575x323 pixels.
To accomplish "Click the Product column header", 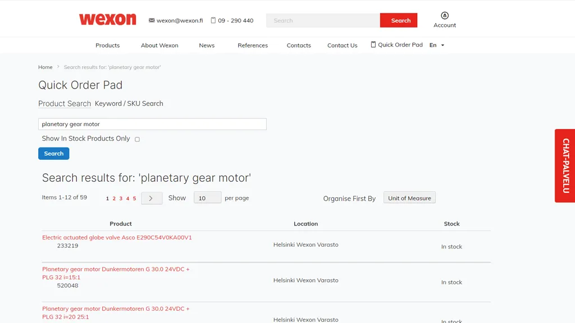I will click(121, 224).
